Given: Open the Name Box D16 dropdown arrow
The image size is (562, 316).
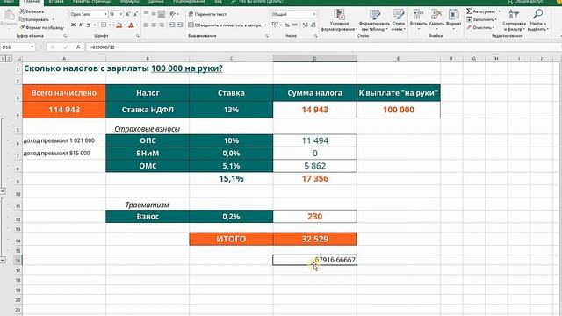Looking at the screenshot, I should pyautogui.click(x=32, y=47).
